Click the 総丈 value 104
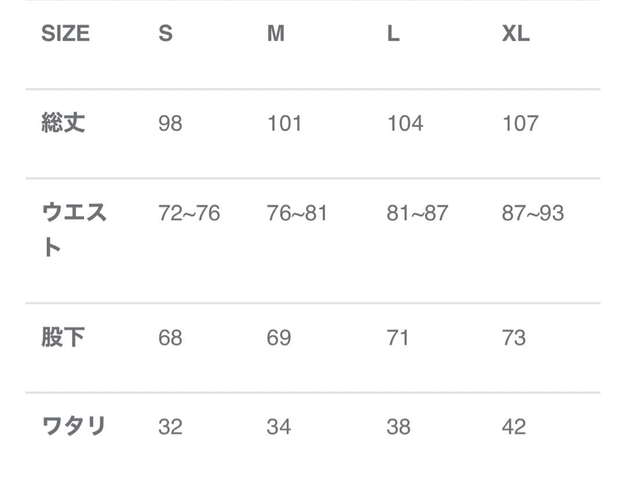The height and width of the screenshot is (478, 626). 405,123
